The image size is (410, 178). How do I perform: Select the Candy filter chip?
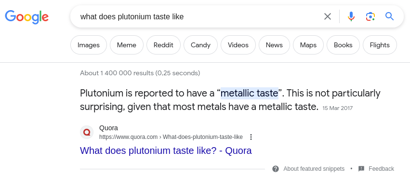click(200, 45)
